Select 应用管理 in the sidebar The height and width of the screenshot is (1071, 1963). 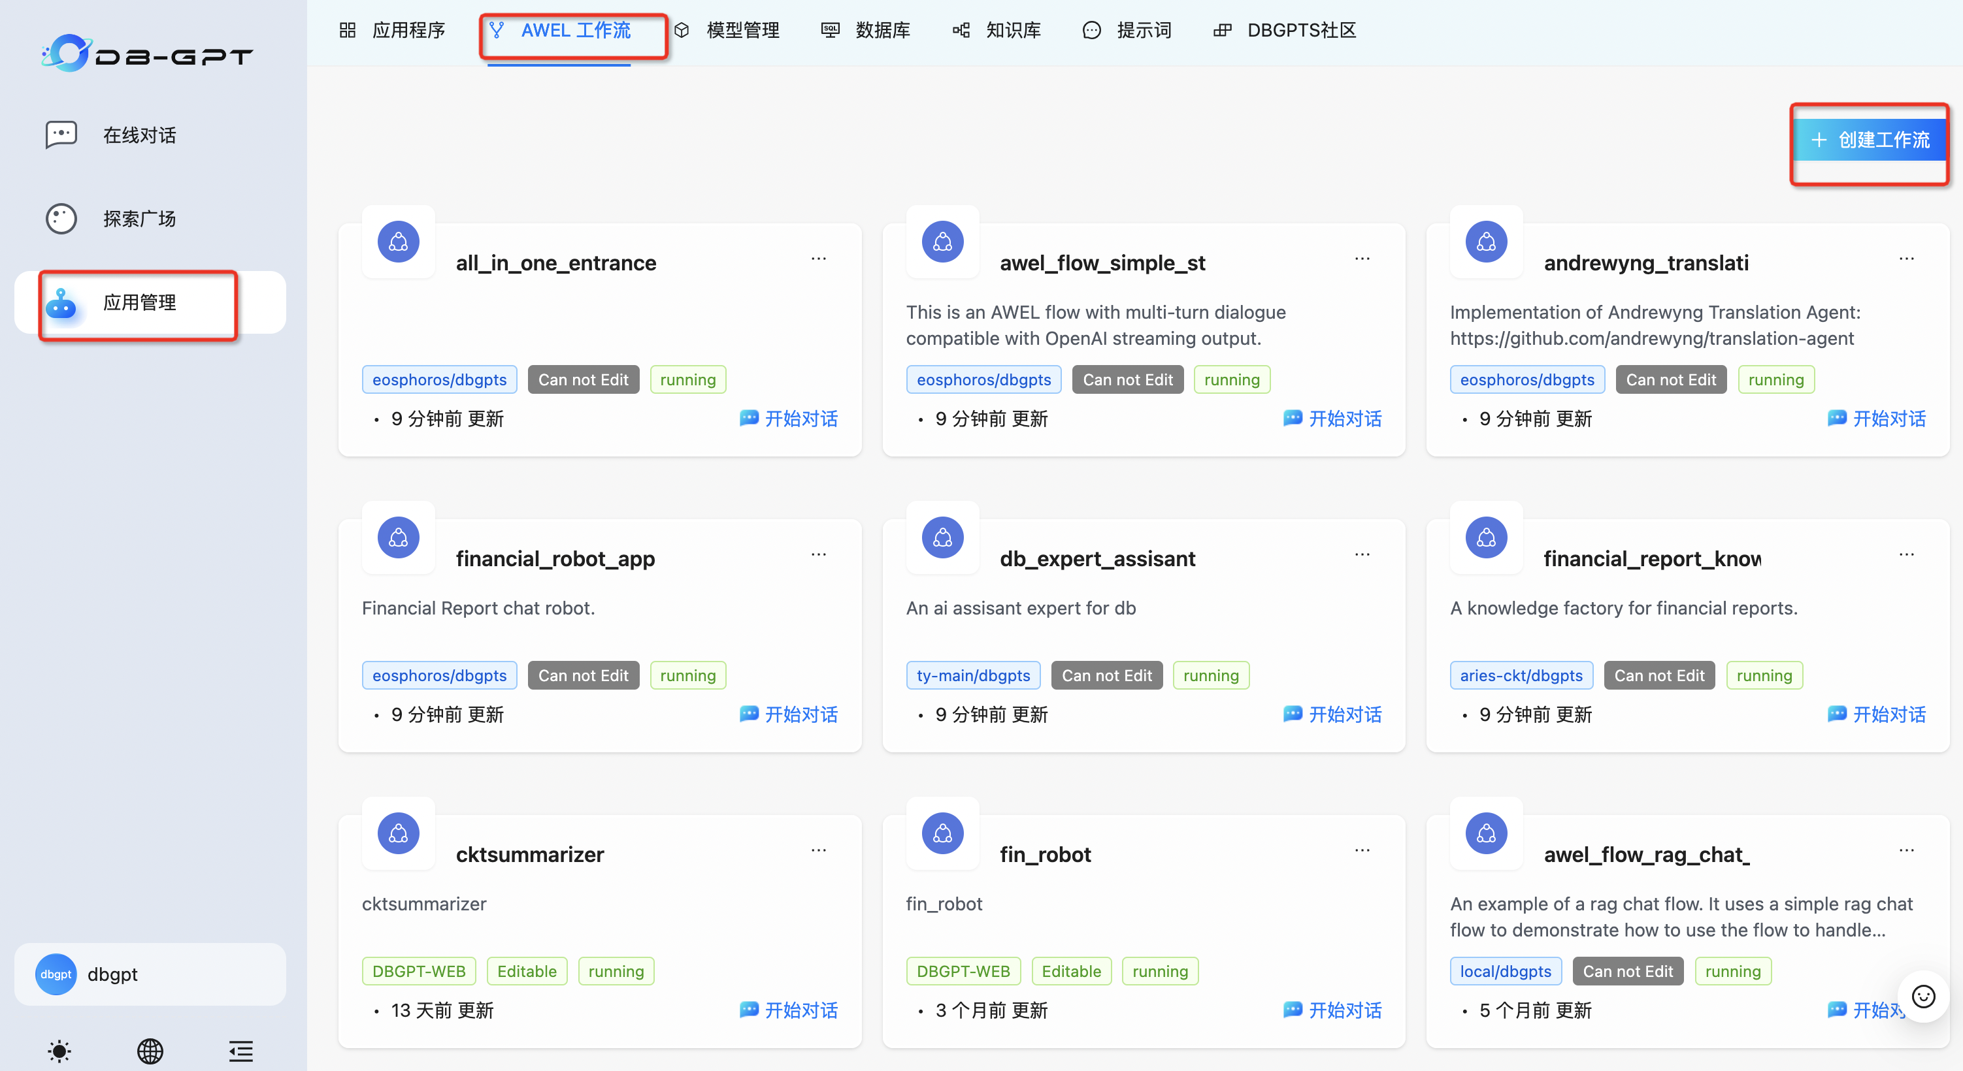139,302
